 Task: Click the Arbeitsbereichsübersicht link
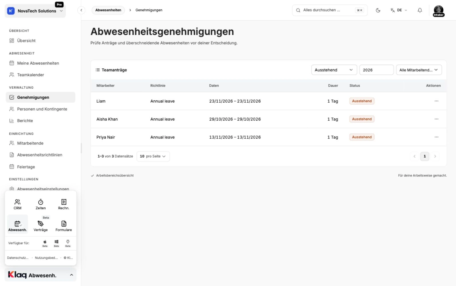tap(115, 176)
